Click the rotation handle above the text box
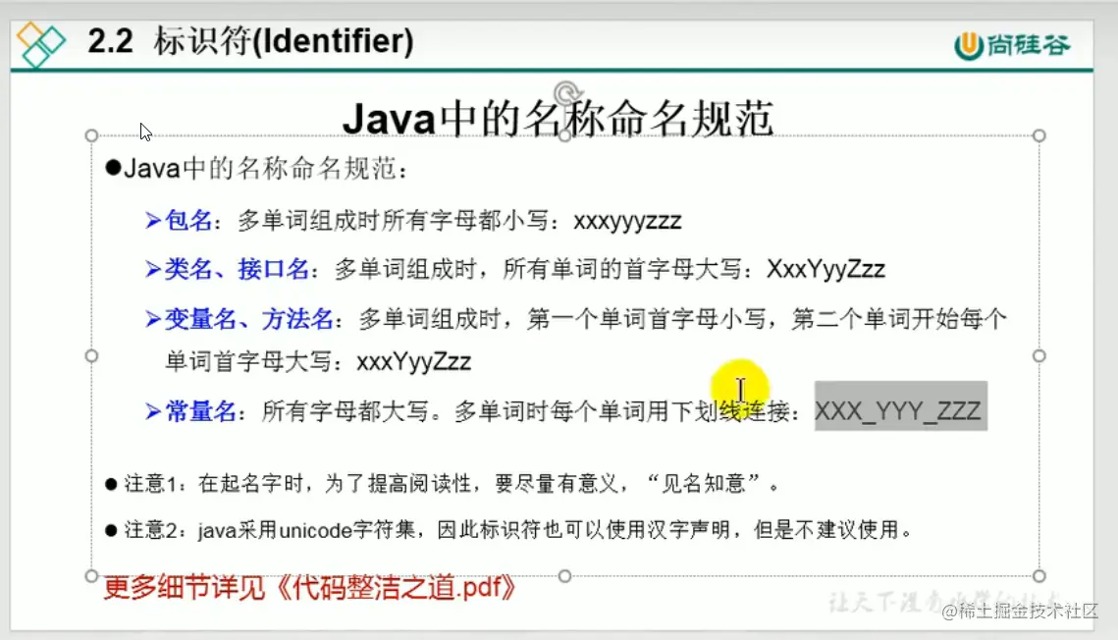 pos(567,93)
